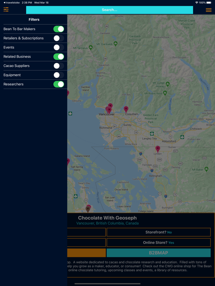Tap the front pin on Vancouver label
The height and width of the screenshot is (286, 215).
click(109, 111)
